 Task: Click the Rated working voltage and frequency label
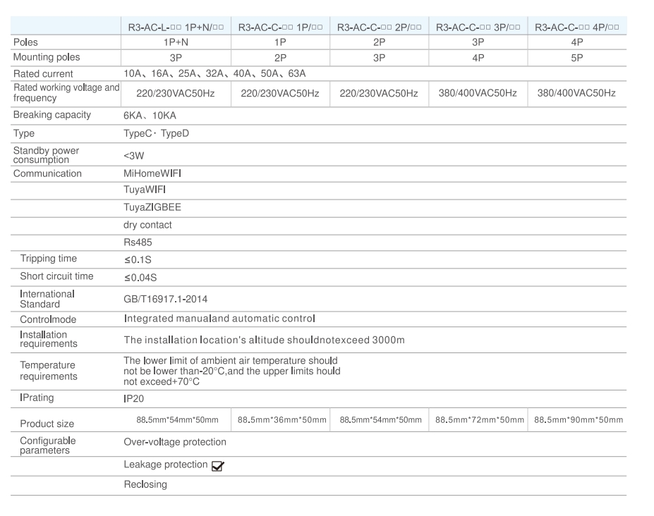66,92
